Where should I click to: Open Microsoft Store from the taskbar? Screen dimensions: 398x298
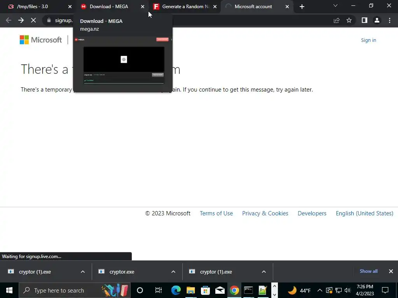(205, 290)
